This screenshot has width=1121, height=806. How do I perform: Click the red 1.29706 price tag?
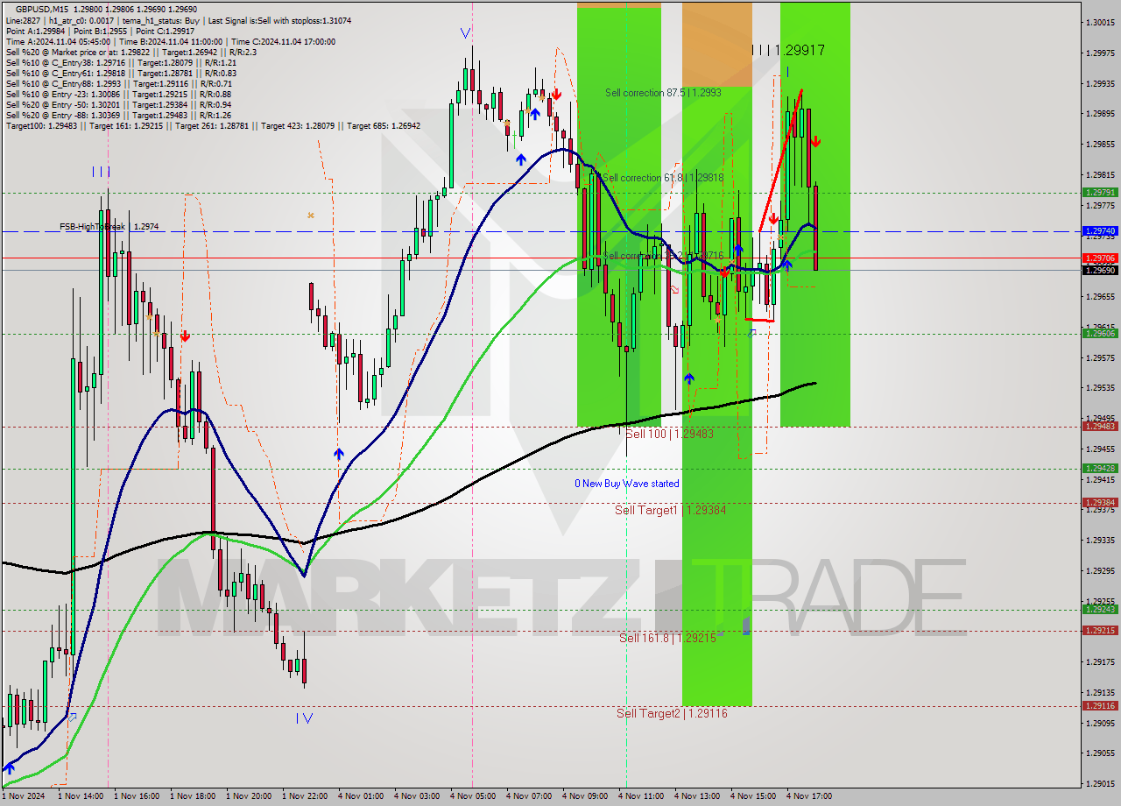point(1100,258)
